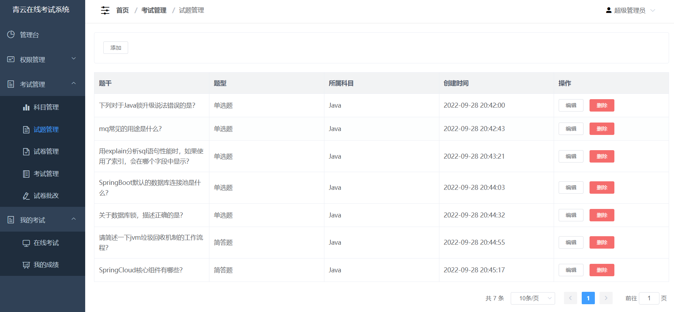Screen dimensions: 674x312
Task: Open the 超级管理员 account dropdown arrow
Action: point(653,10)
